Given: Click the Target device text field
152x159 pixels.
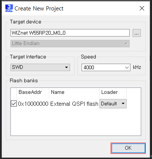Looking at the screenshot, I should 70,33.
